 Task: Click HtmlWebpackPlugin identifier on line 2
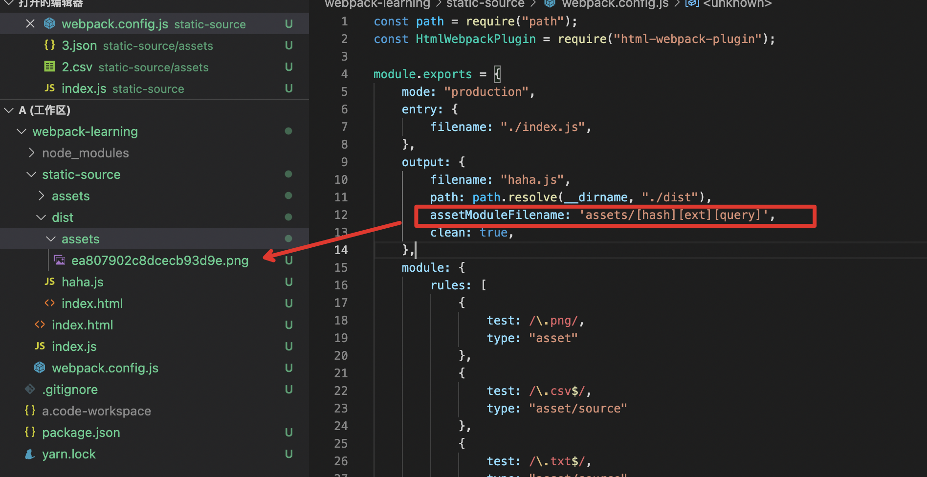pyautogui.click(x=476, y=39)
